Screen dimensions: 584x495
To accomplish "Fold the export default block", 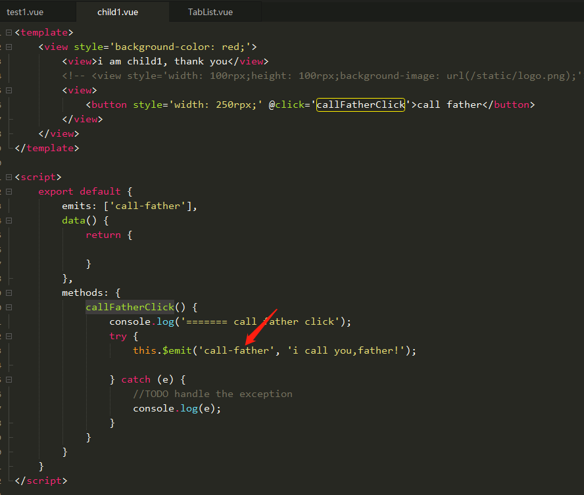I will pos(9,192).
